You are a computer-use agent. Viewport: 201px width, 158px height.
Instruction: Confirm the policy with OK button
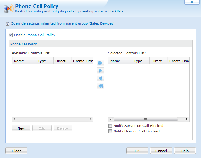137,151
